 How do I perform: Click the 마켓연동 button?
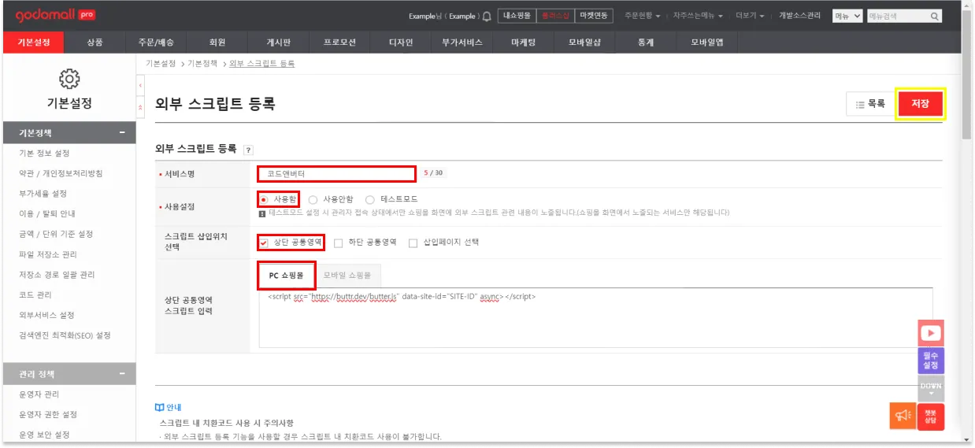point(594,16)
